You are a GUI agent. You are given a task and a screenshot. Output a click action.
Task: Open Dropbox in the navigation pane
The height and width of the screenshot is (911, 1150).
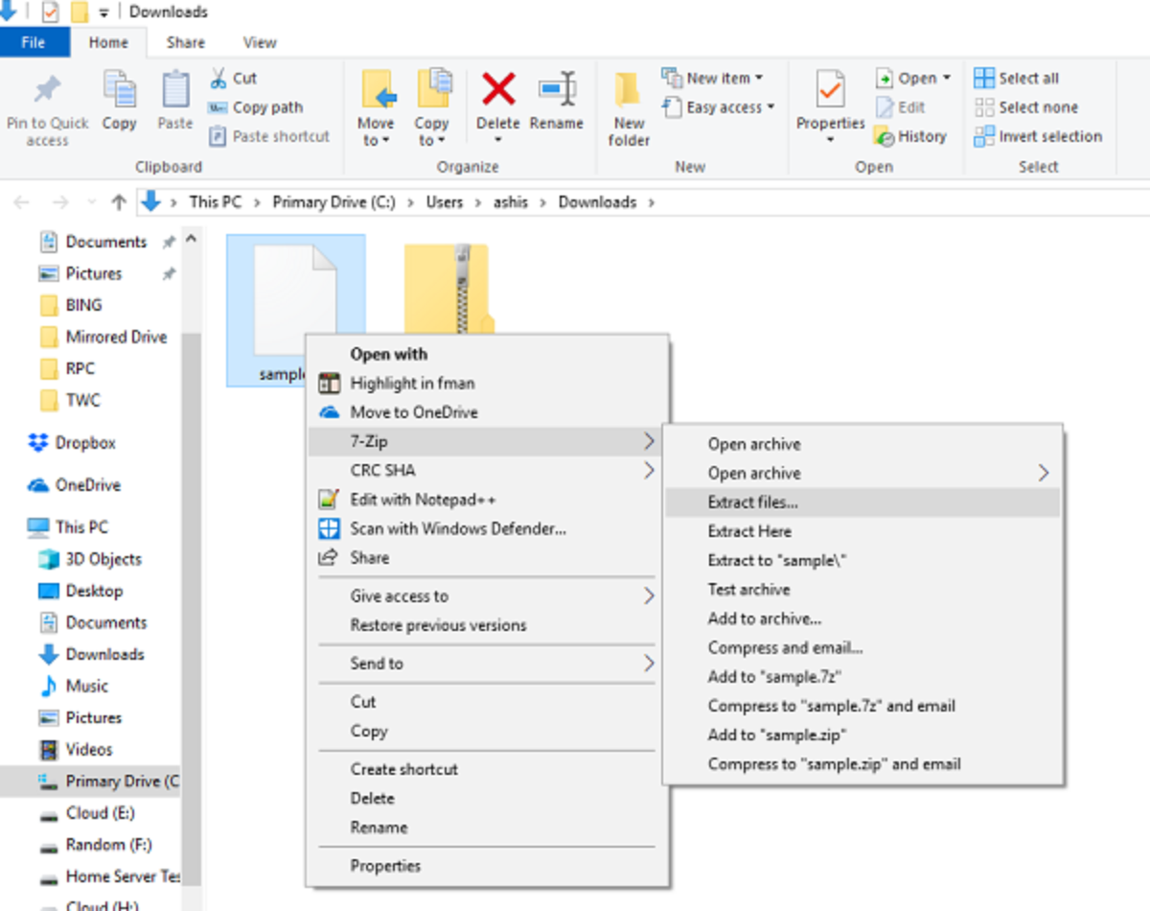(x=84, y=443)
